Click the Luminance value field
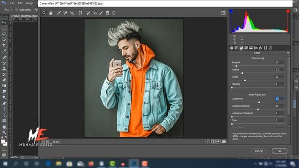 [279, 98]
